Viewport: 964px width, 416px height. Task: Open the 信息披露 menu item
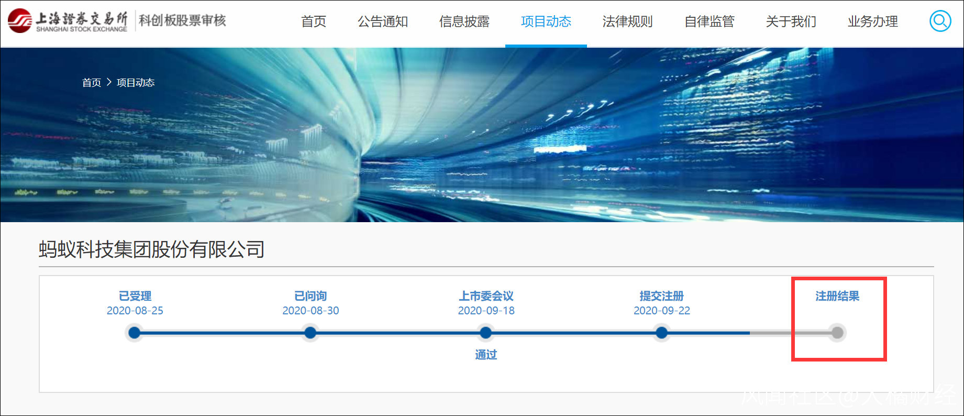tap(464, 21)
